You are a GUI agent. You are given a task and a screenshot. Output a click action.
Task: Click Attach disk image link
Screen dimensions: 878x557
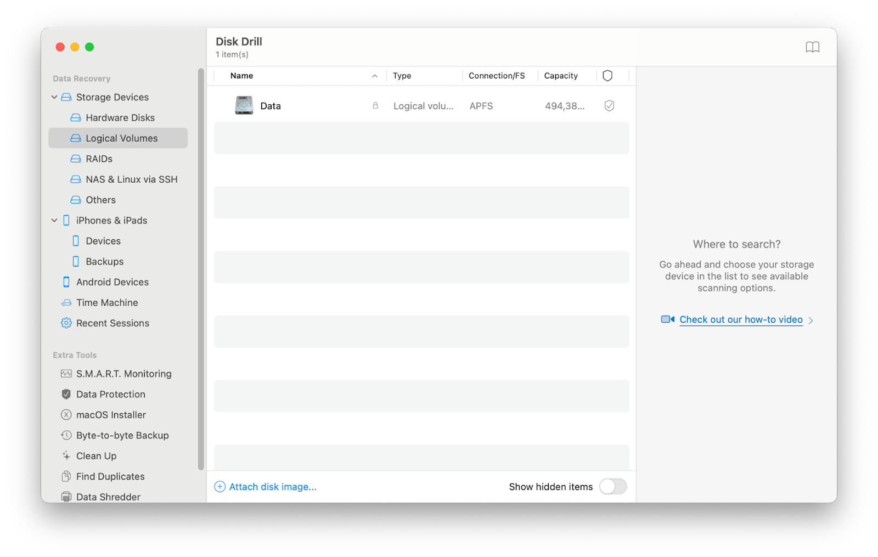(273, 487)
